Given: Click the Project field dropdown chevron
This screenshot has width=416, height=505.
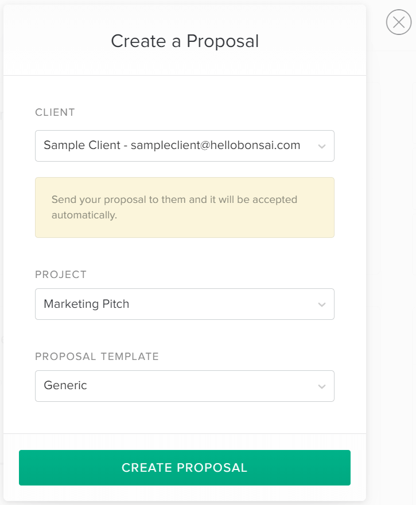Looking at the screenshot, I should pyautogui.click(x=322, y=304).
